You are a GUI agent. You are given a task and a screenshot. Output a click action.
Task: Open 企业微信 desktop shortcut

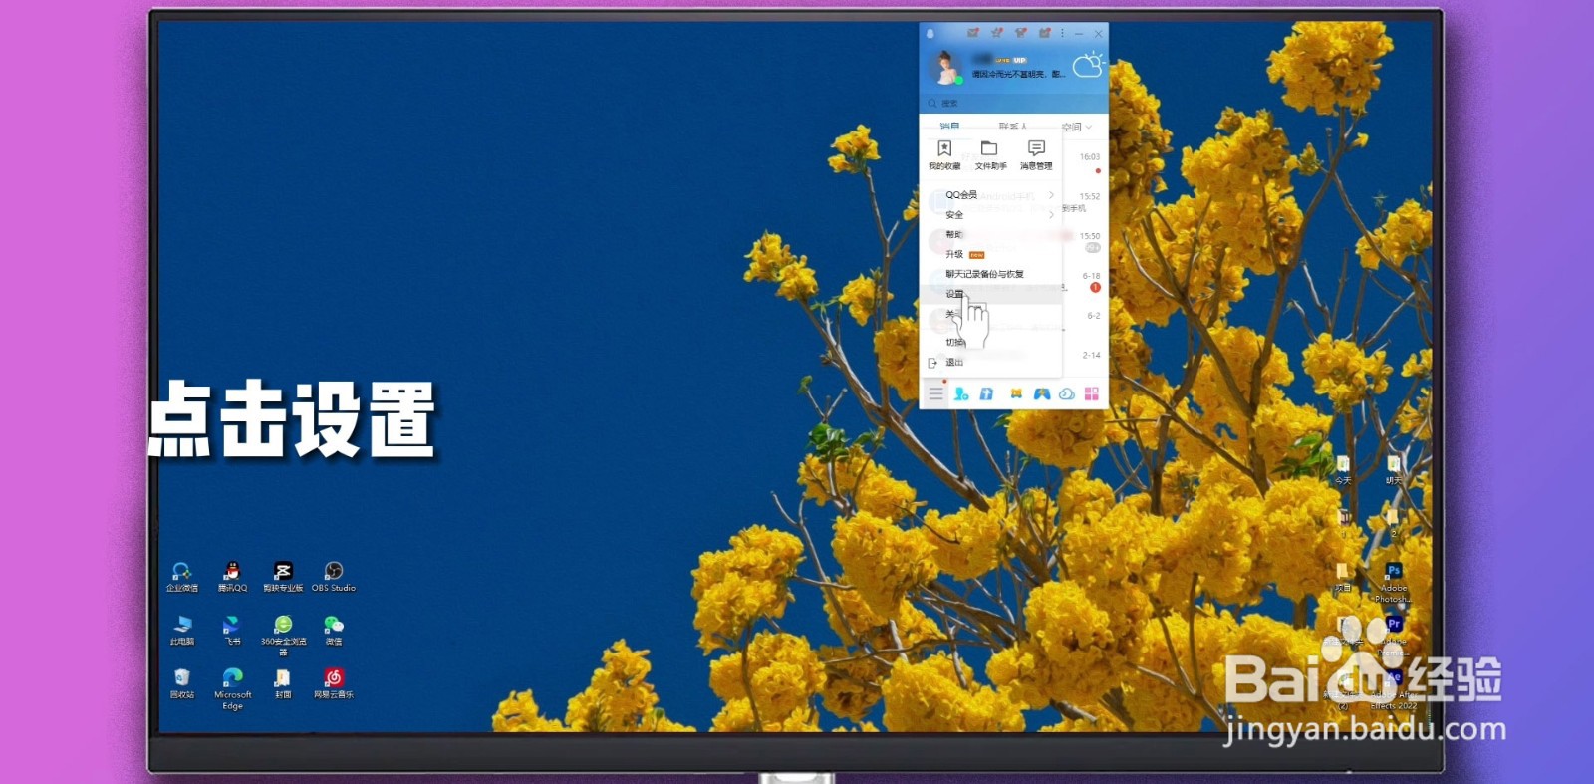181,577
